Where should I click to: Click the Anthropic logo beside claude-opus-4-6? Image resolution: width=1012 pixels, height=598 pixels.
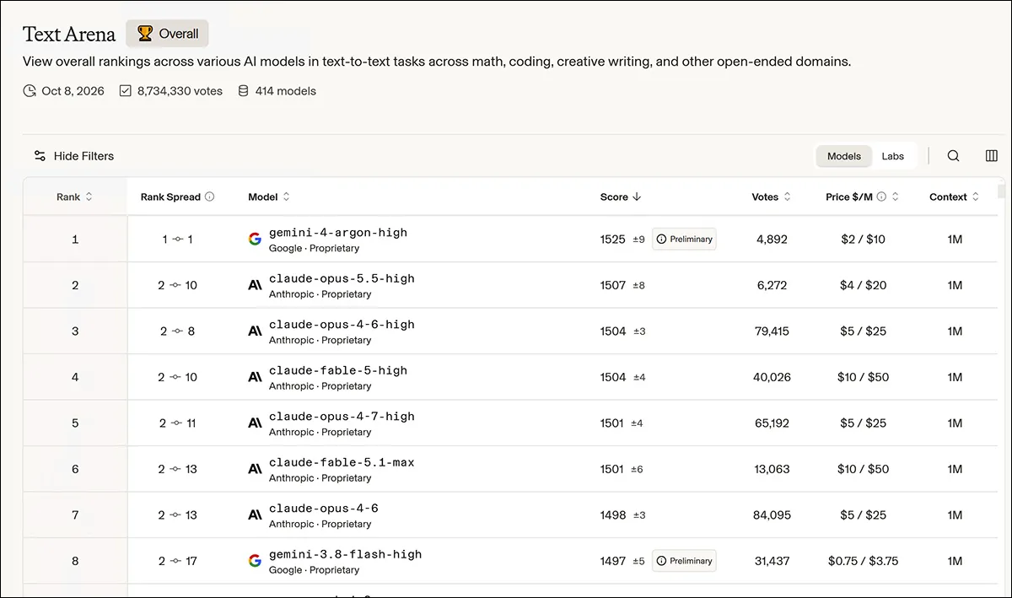click(255, 514)
